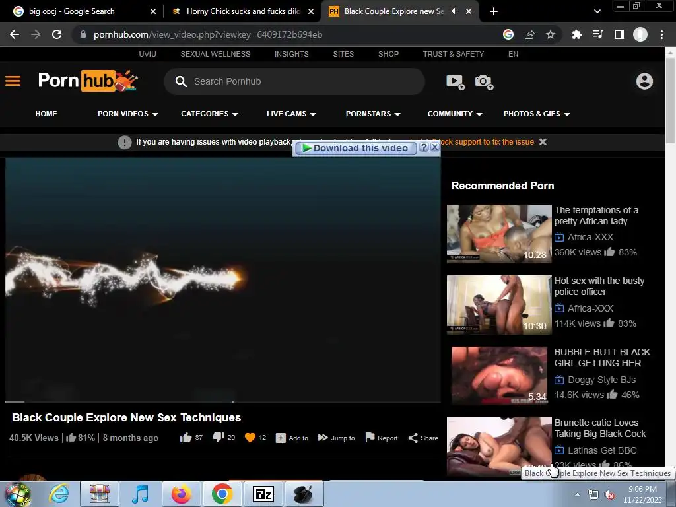The width and height of the screenshot is (676, 507).
Task: Open the Sexual Wellness top link
Action: tap(215, 54)
